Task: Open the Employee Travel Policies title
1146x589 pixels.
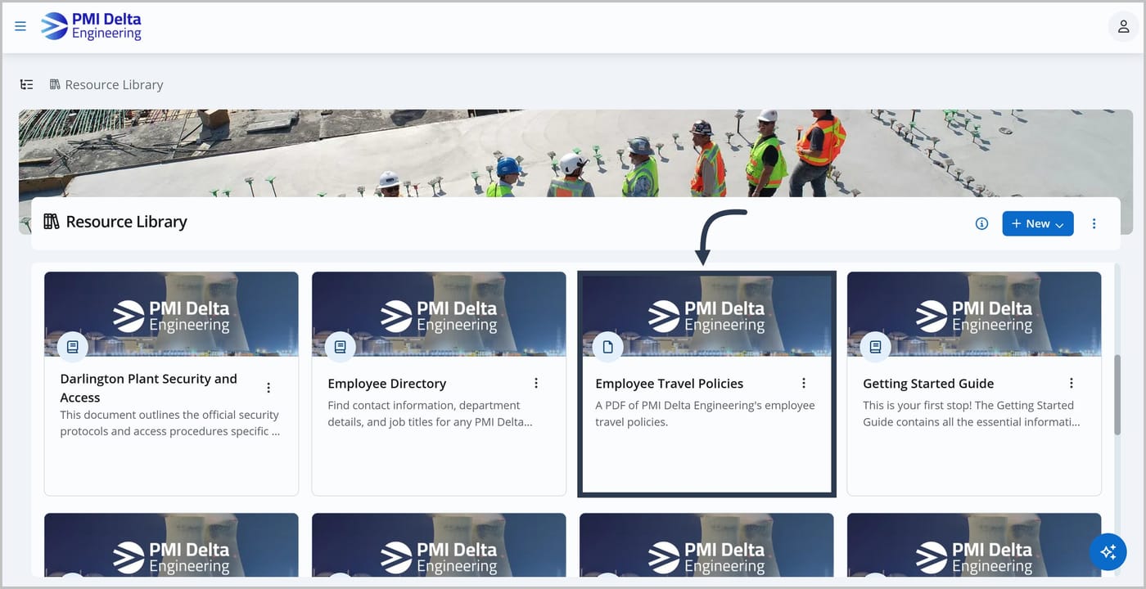Action: point(670,383)
